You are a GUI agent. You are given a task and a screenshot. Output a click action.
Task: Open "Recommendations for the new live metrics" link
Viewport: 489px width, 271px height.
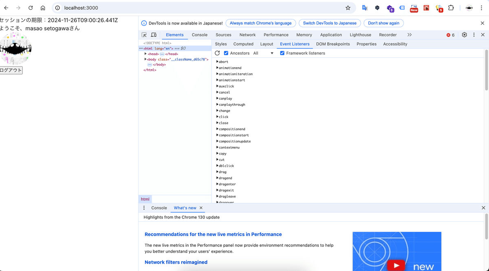pyautogui.click(x=213, y=234)
